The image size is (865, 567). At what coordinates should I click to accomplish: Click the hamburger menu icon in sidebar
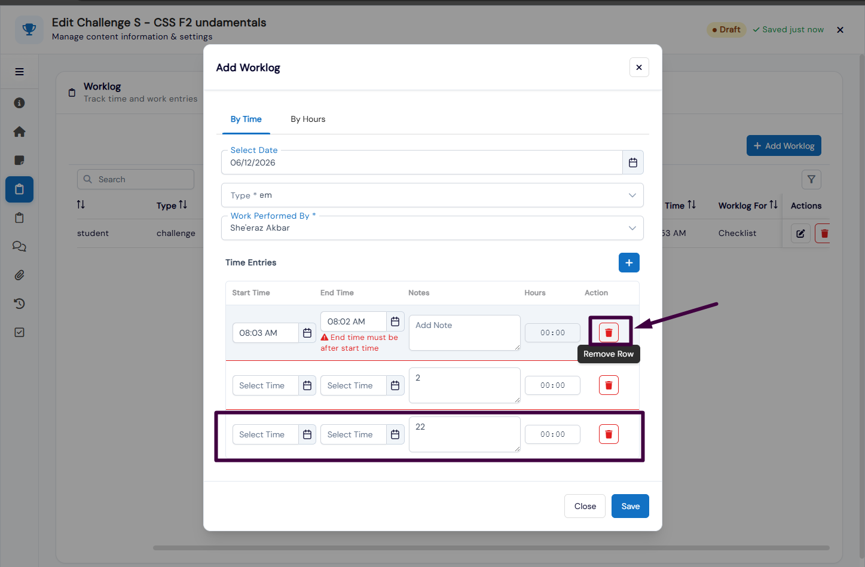pyautogui.click(x=19, y=72)
